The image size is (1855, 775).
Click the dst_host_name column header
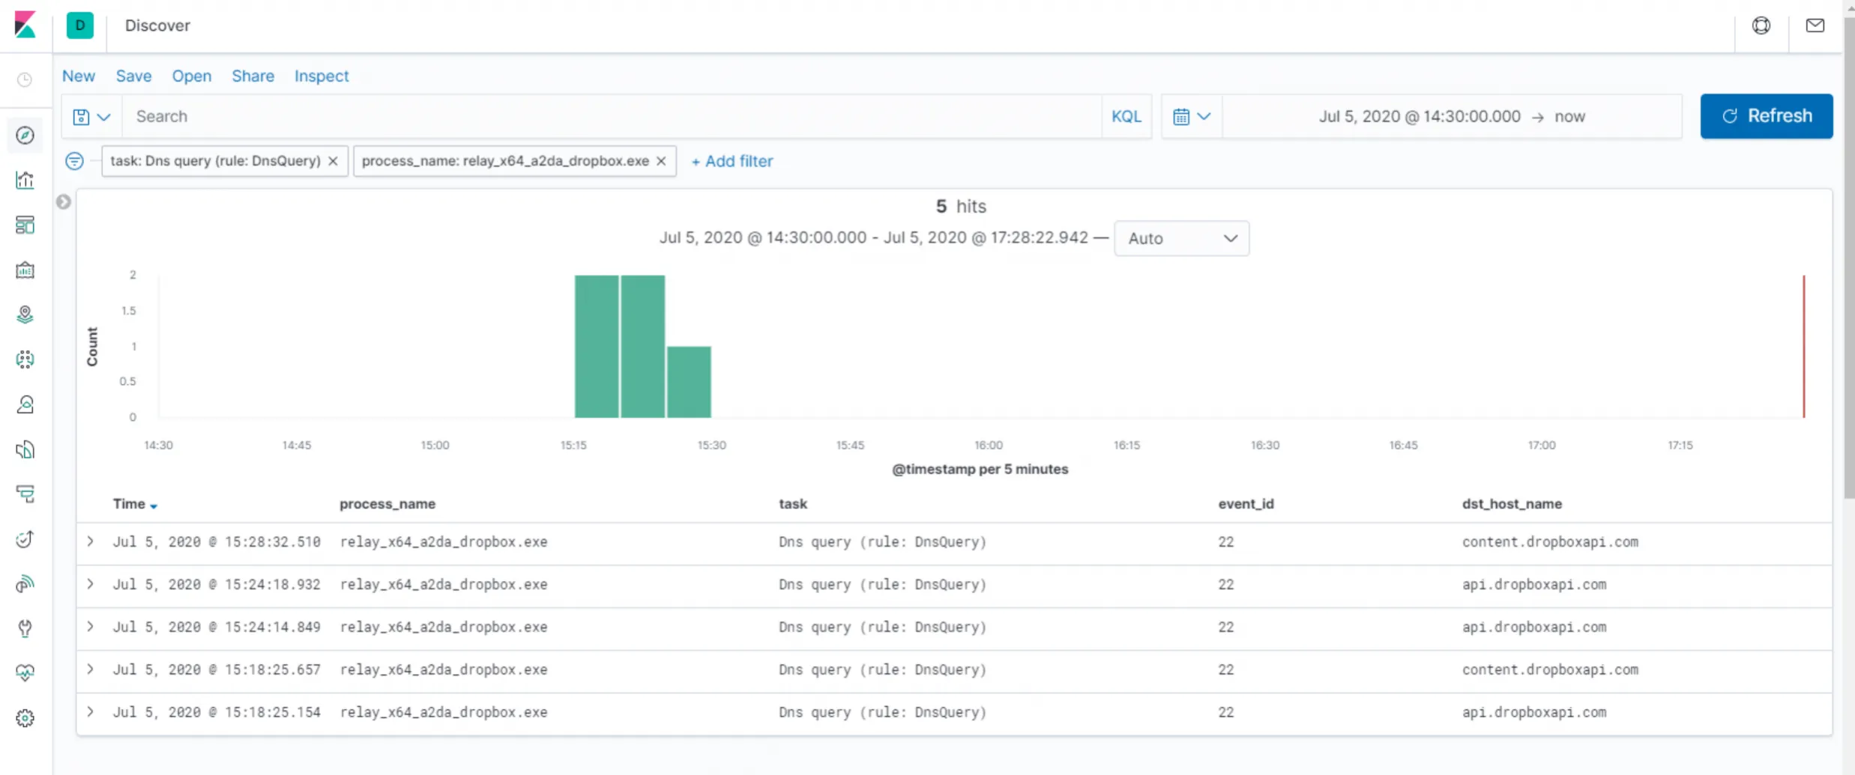coord(1512,504)
